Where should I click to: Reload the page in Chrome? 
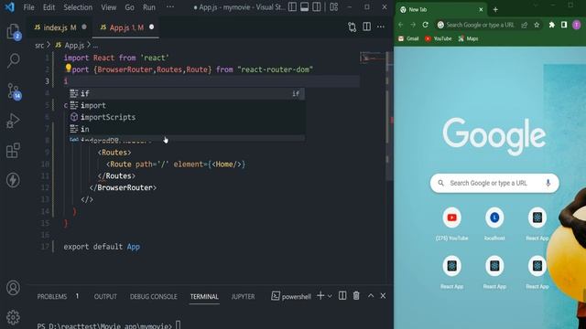(425, 25)
